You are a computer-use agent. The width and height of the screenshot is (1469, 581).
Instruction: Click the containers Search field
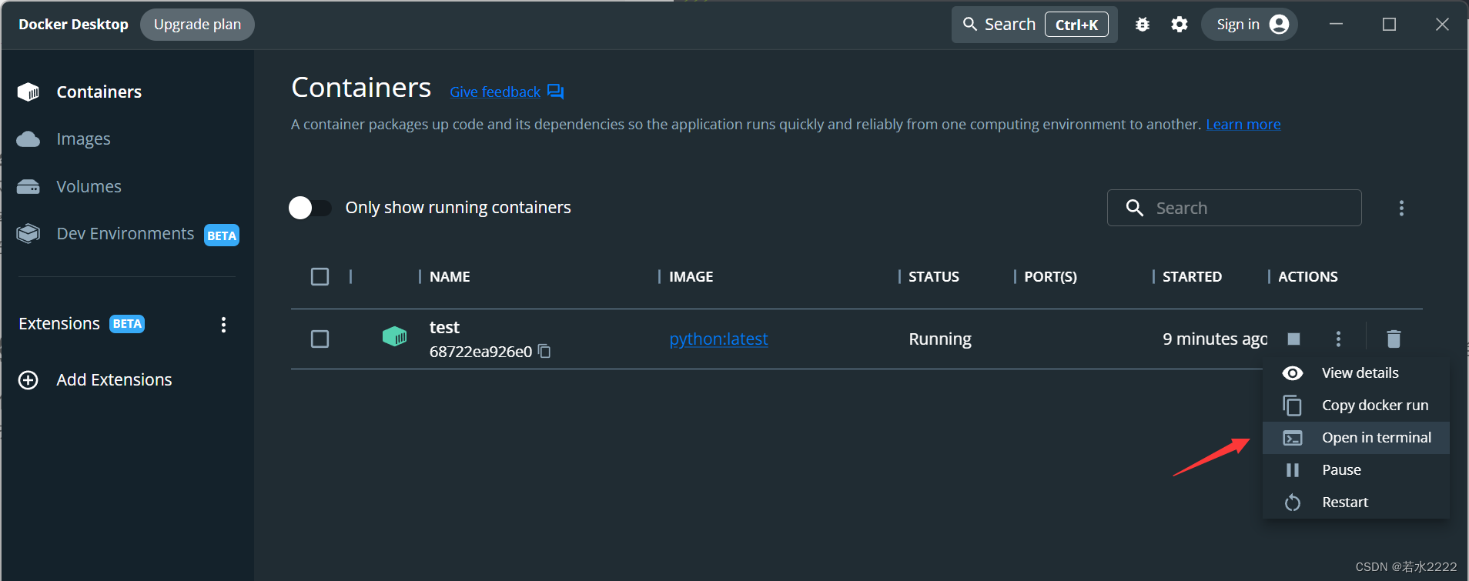1234,208
